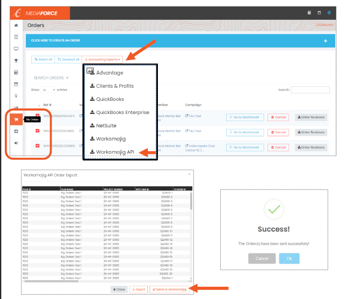Click the trophy icon in sidebar

(16, 61)
